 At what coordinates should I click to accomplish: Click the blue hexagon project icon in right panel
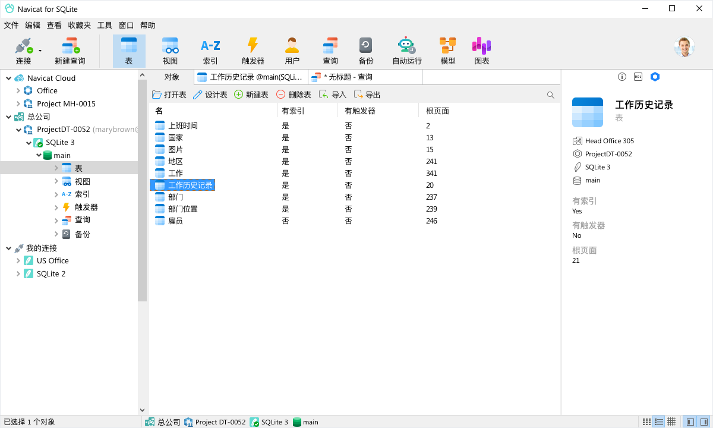click(655, 77)
